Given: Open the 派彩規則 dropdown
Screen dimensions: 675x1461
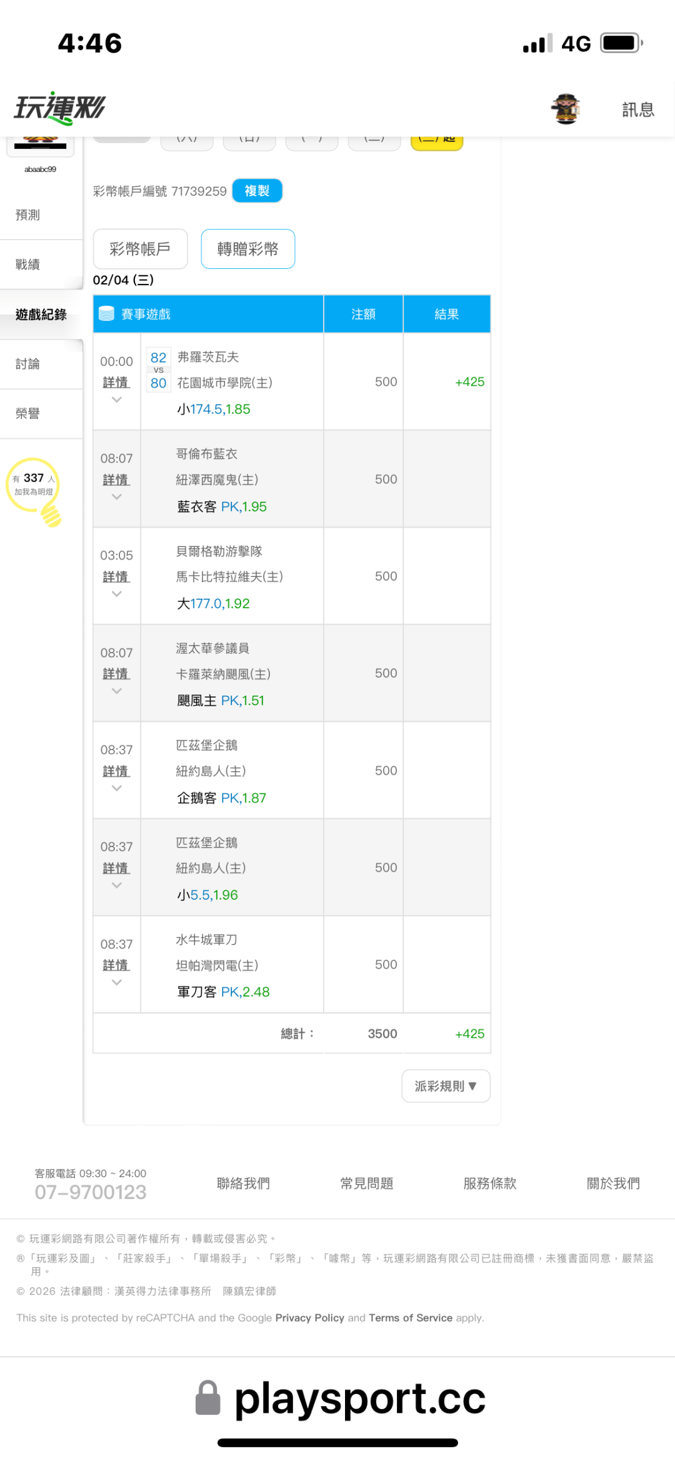Looking at the screenshot, I should click(x=446, y=1087).
